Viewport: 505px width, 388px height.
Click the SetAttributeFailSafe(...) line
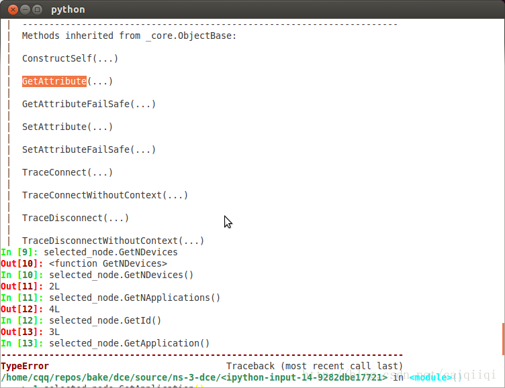89,150
